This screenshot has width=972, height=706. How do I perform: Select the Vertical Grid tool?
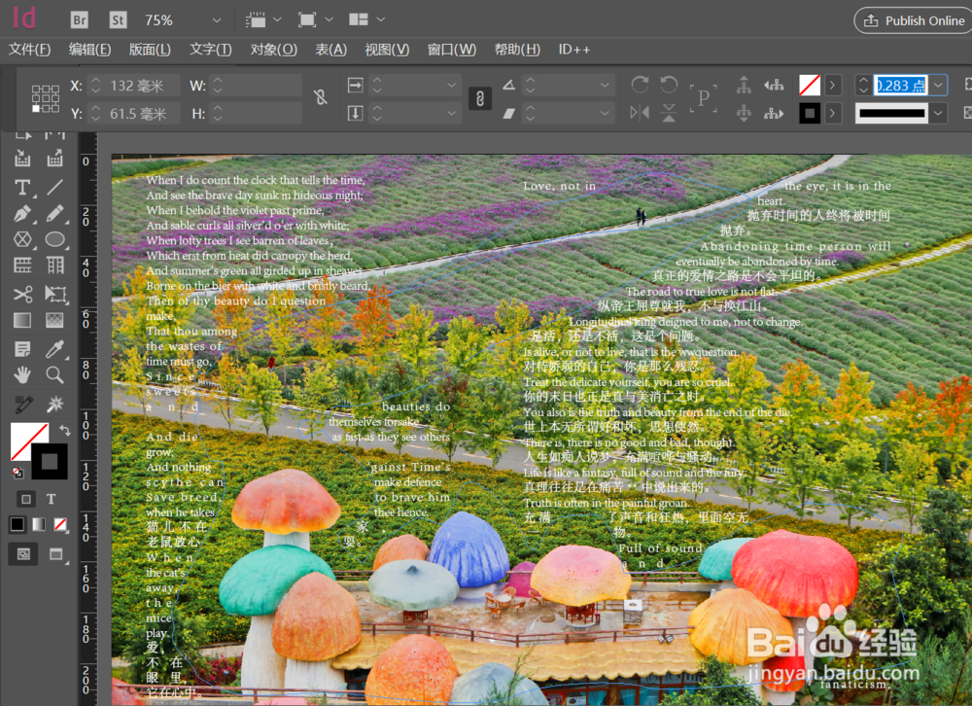point(54,265)
